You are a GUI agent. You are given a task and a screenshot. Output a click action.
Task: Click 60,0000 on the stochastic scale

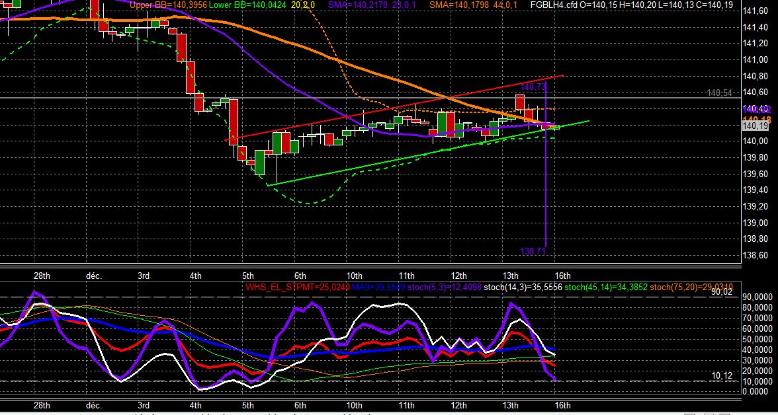pyautogui.click(x=758, y=328)
